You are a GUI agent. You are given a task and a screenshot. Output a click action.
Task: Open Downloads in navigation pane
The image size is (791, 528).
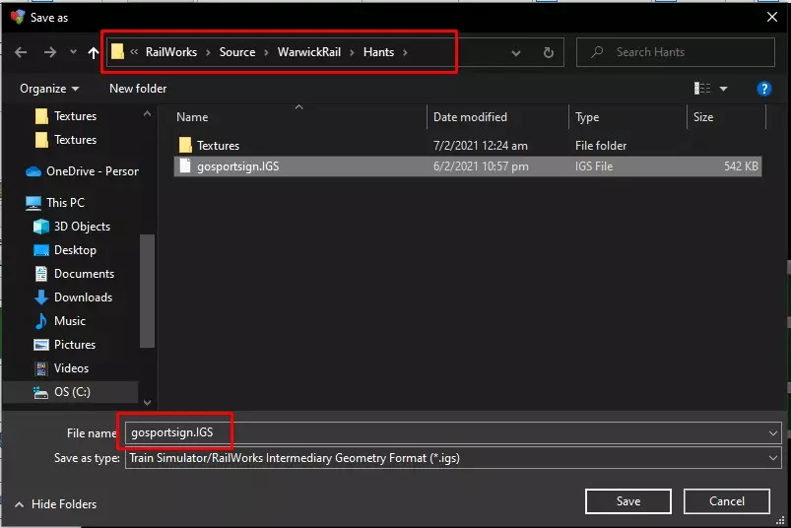pos(73,297)
